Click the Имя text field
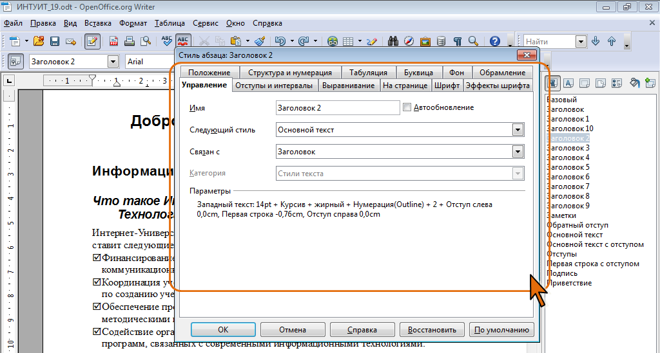660x353 pixels. (x=338, y=108)
